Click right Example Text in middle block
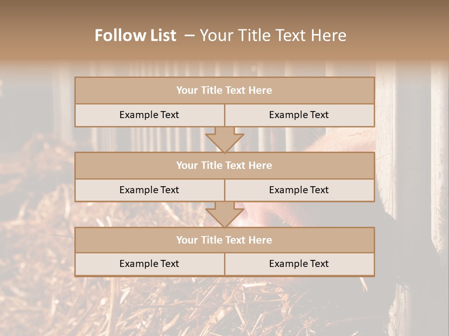Viewport: 449px width, 336px height. click(x=299, y=190)
